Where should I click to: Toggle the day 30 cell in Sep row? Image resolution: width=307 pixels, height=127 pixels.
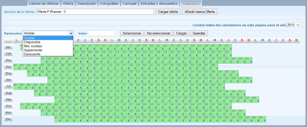[x=256, y=100]
